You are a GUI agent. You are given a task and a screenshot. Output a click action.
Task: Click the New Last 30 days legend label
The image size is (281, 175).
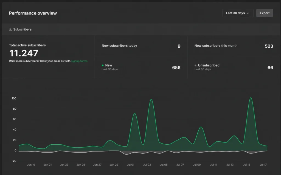(110, 67)
